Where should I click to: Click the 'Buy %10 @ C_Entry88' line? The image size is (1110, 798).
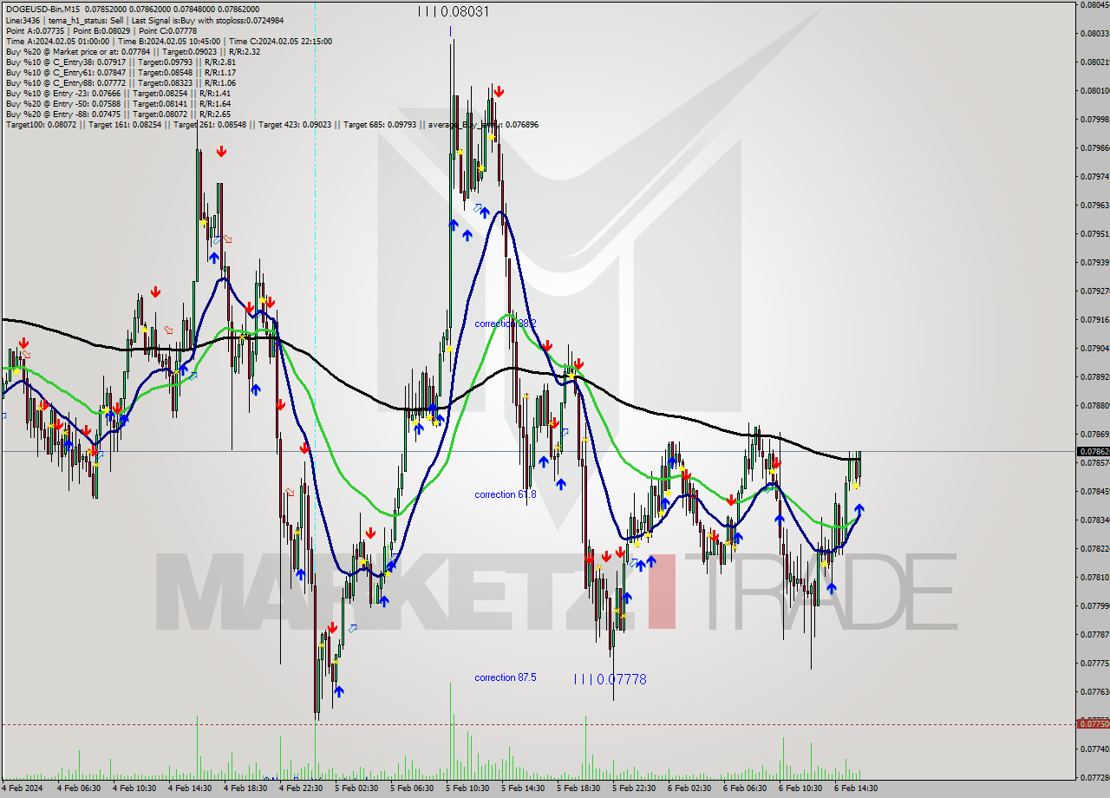pyautogui.click(x=121, y=82)
